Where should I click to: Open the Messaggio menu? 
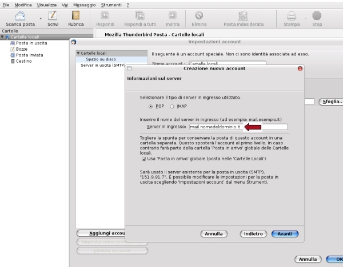click(85, 5)
